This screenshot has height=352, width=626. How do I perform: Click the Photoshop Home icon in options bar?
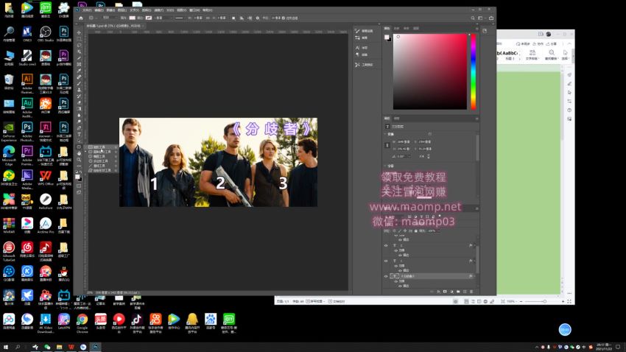click(81, 18)
